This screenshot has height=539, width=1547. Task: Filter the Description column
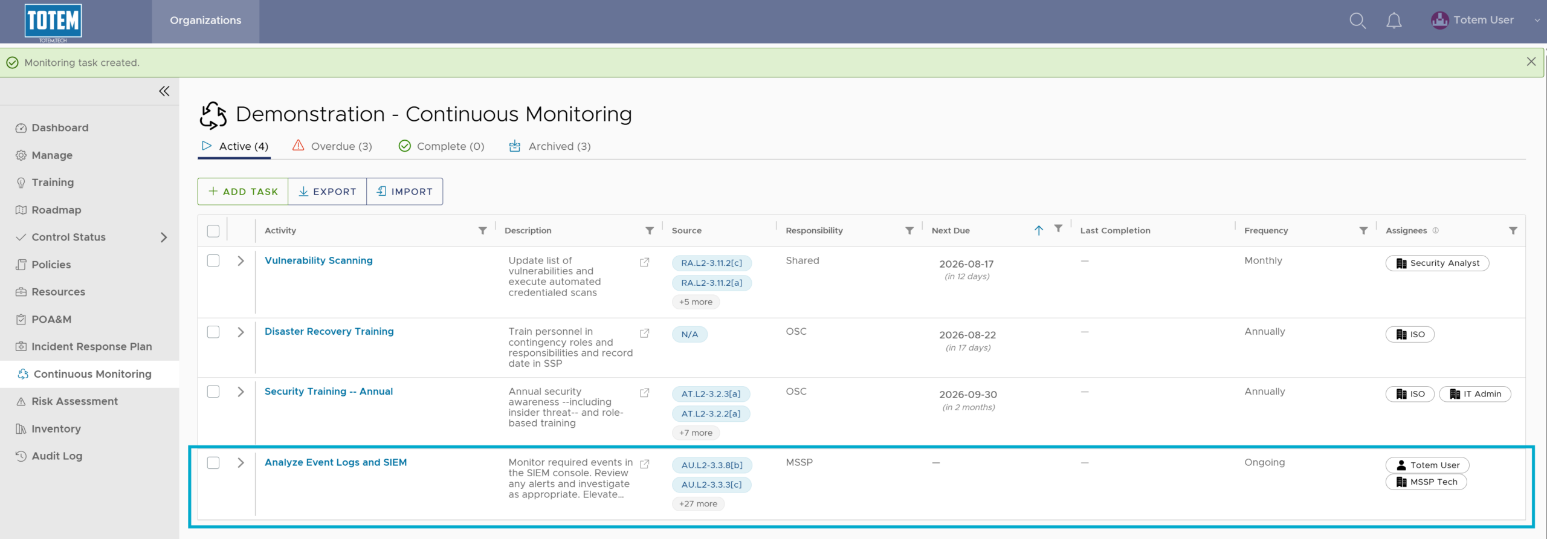[x=650, y=230]
